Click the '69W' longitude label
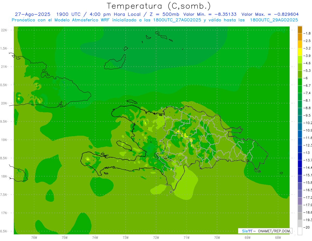Screen dimensions: 312x241 (248, 238)
